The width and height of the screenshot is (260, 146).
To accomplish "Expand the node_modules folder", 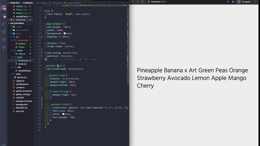I will coord(22,30).
